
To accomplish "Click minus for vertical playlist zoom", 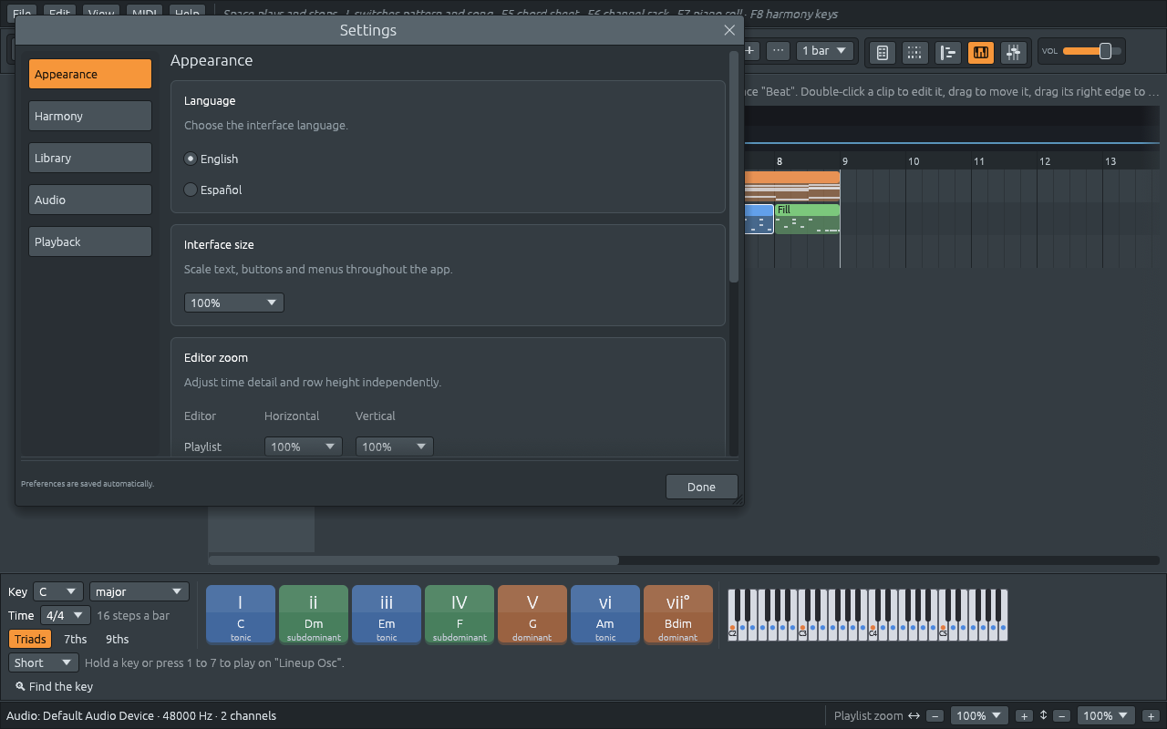I will click(x=1061, y=716).
